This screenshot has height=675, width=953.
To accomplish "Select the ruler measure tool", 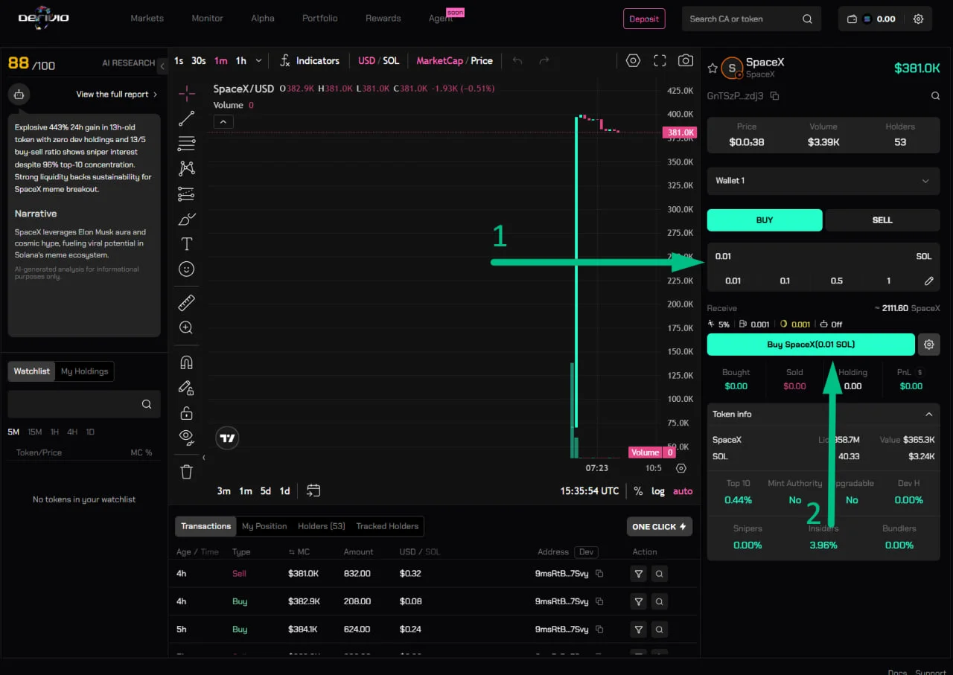I will tap(187, 302).
